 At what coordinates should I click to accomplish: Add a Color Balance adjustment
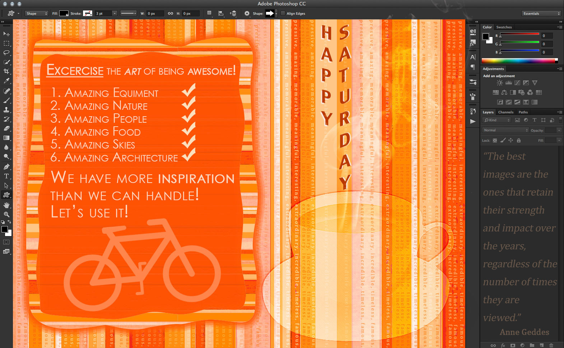click(x=504, y=93)
